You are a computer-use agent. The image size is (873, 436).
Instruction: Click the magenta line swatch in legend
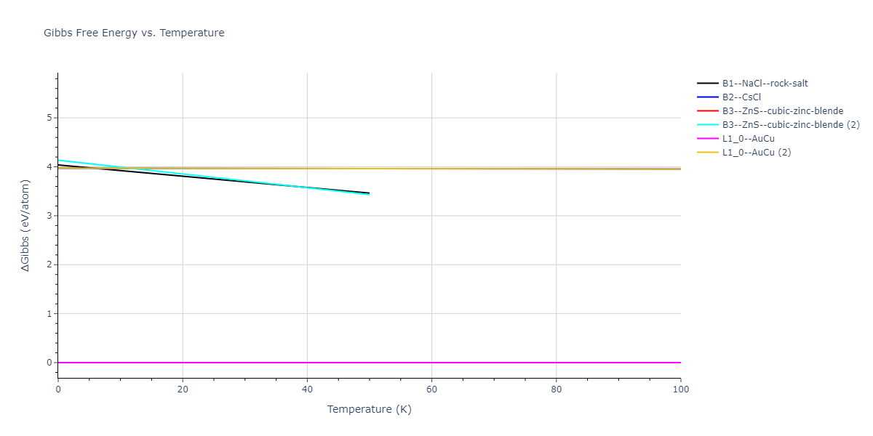tap(708, 139)
